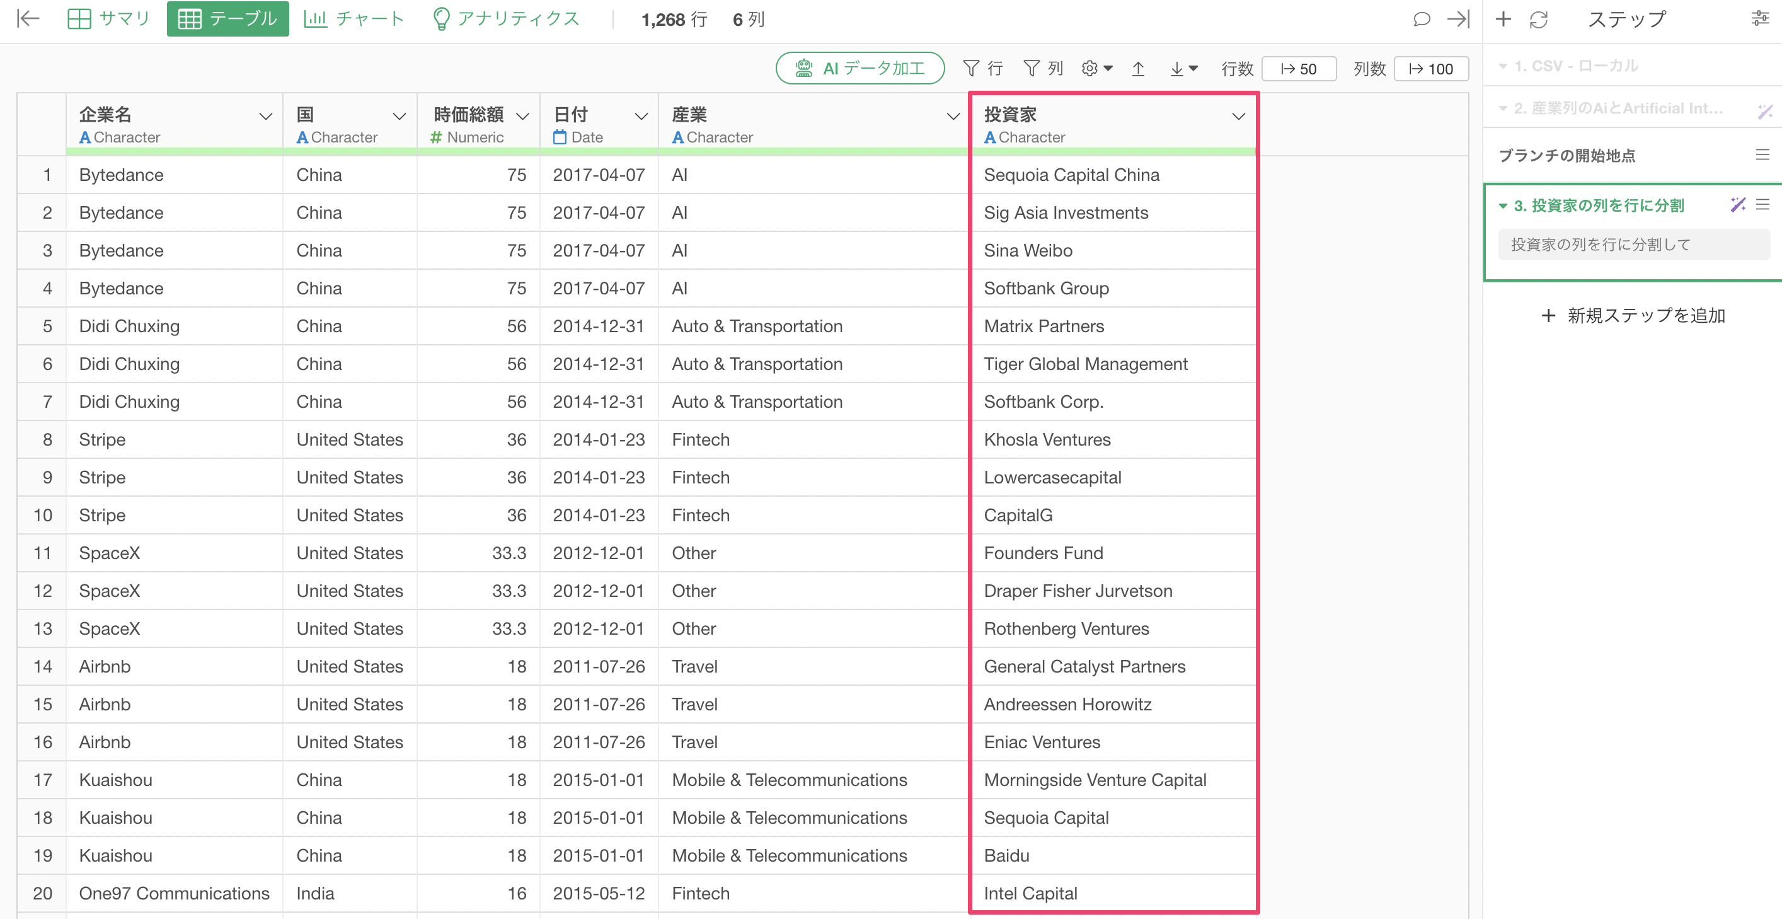1782x919 pixels.
Task: Select the India country cell
Action: tap(349, 893)
